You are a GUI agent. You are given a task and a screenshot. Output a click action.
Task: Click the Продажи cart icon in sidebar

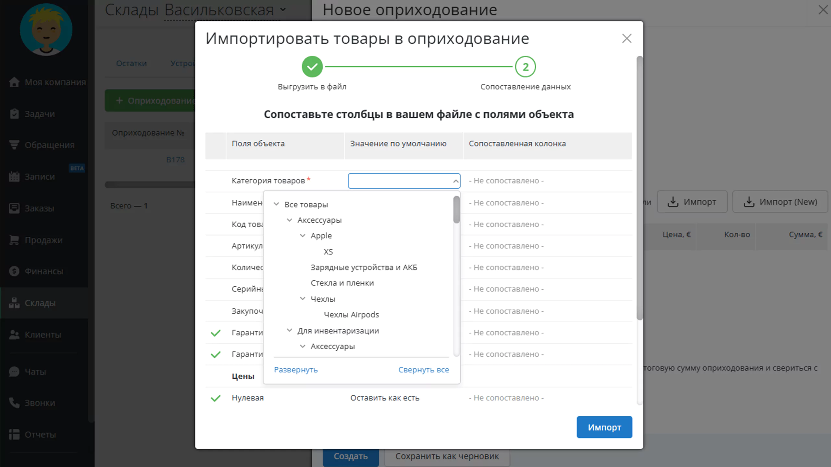point(14,240)
